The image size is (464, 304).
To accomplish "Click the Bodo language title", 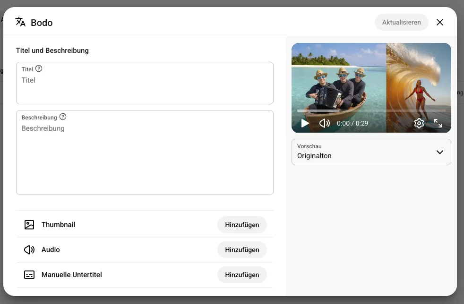I will pyautogui.click(x=42, y=23).
